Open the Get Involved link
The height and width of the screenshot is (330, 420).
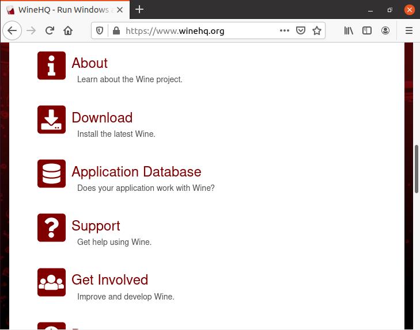click(x=110, y=280)
